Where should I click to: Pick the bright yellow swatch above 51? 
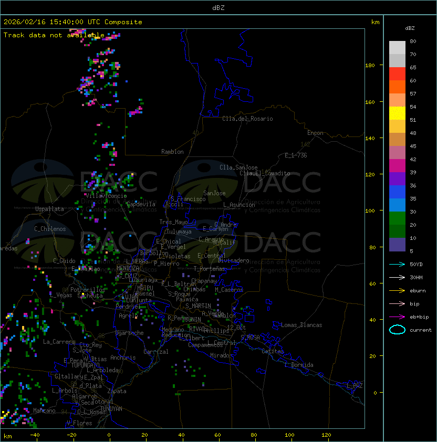click(x=397, y=113)
